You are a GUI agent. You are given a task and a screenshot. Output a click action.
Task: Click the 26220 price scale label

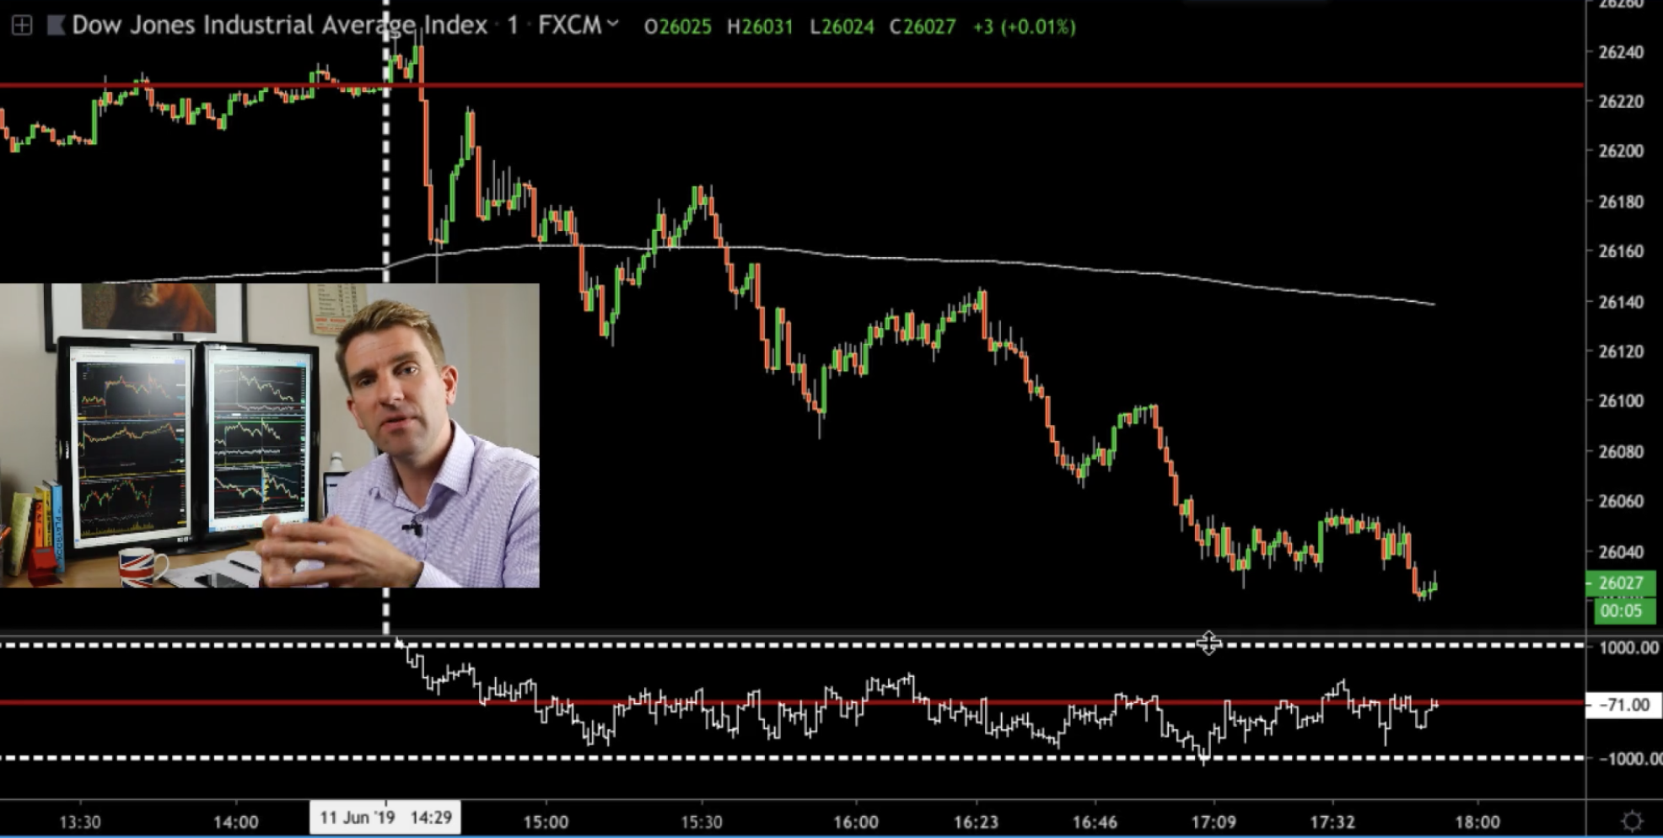pos(1621,102)
